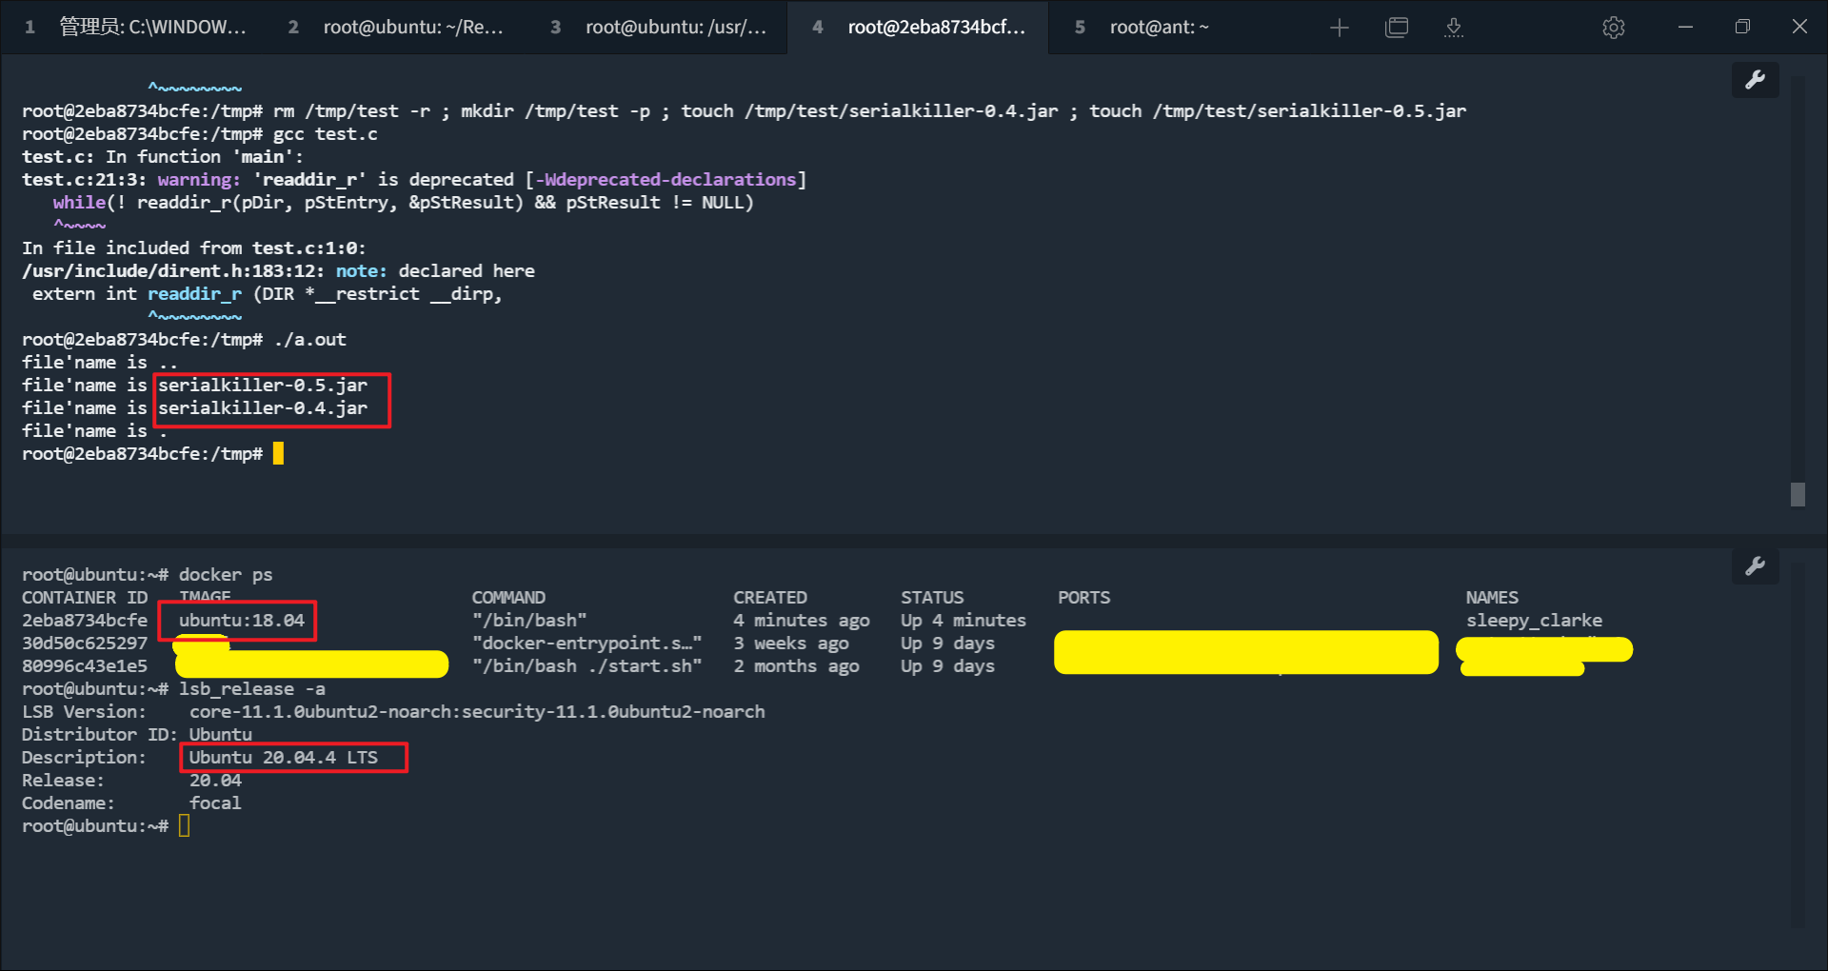Click the 'NAMES' column header

tap(1492, 598)
